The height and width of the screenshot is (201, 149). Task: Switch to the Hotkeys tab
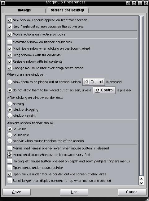tap(24, 10)
